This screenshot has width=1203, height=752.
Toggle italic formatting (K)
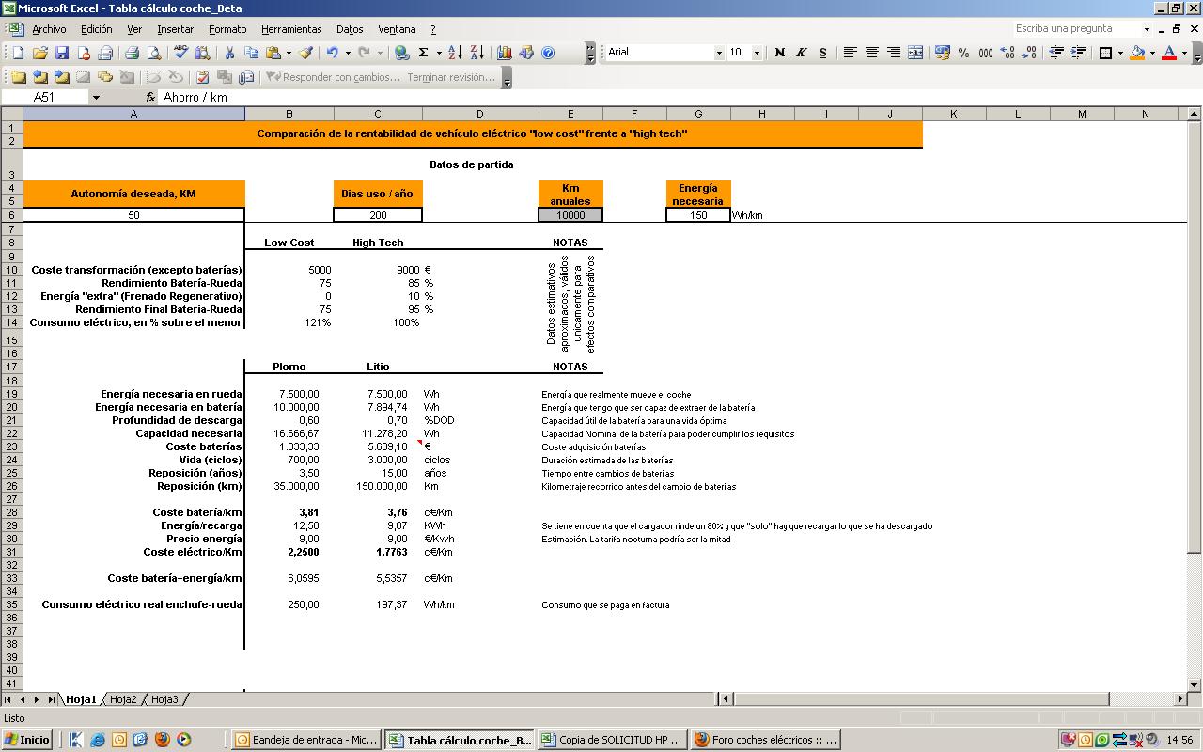[801, 53]
